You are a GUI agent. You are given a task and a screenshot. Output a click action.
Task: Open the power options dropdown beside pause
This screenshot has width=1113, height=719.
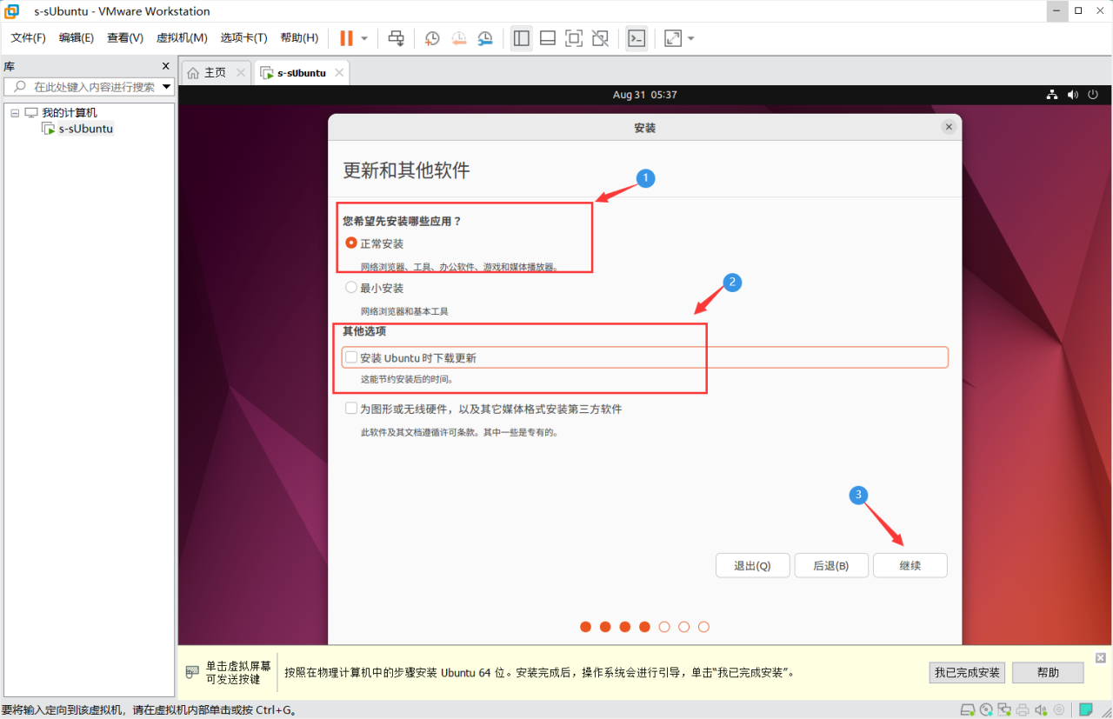point(364,38)
